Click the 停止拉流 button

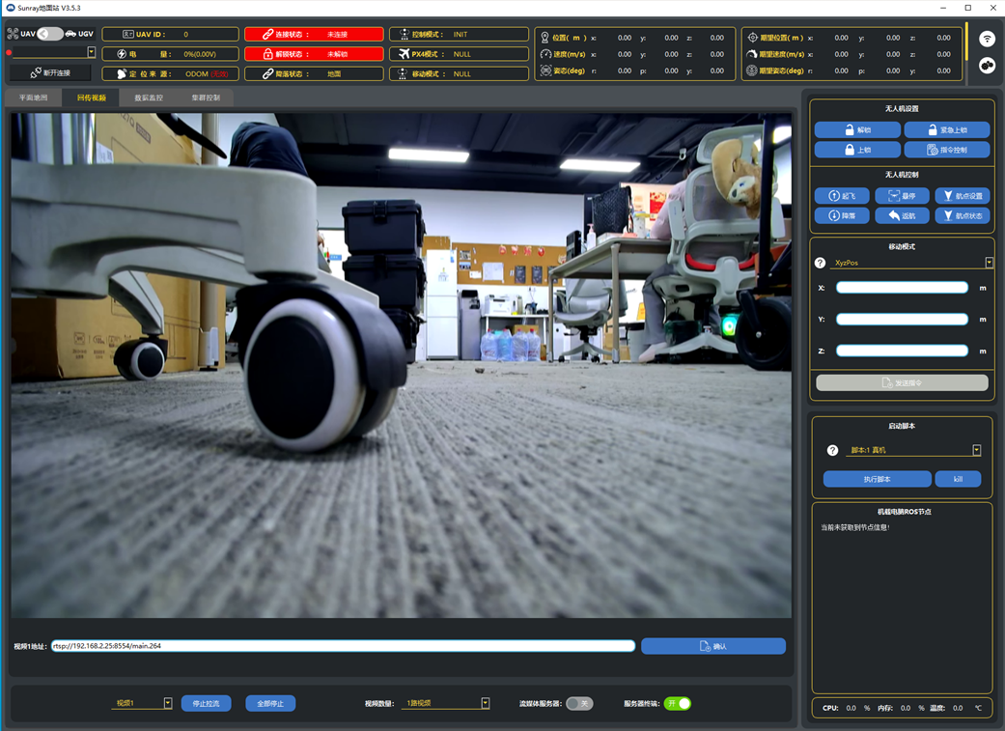click(206, 703)
